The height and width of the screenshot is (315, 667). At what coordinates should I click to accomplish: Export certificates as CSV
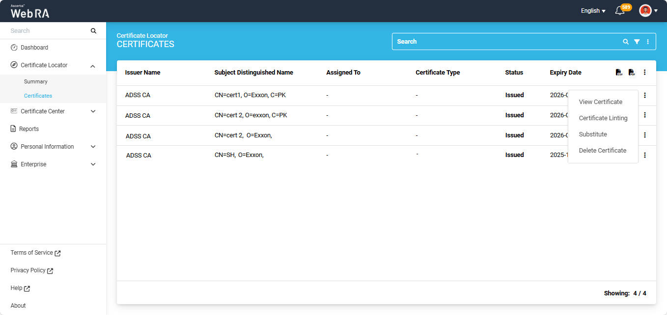tap(619, 73)
